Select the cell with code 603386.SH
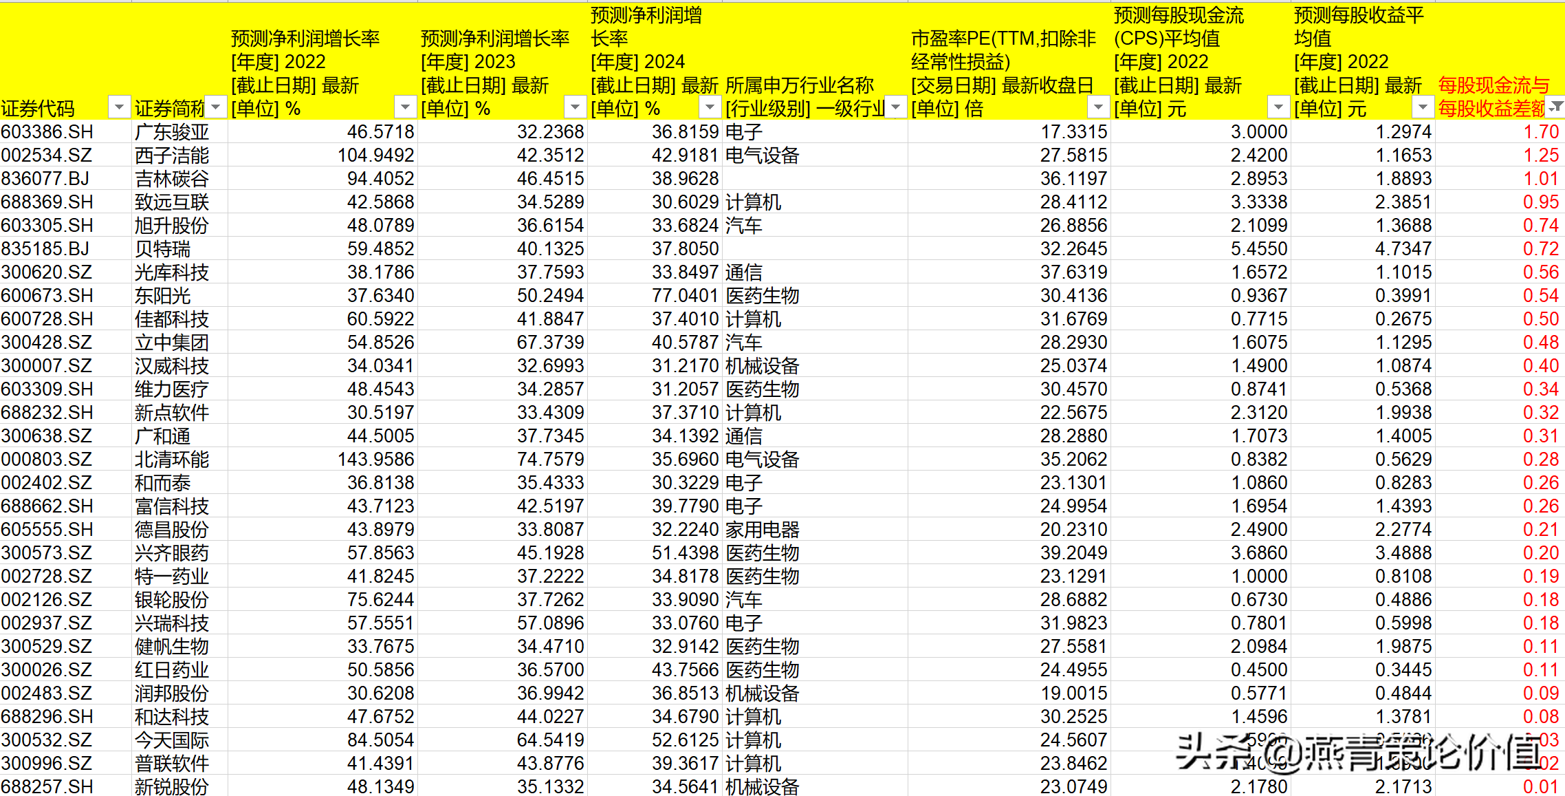 tap(47, 131)
